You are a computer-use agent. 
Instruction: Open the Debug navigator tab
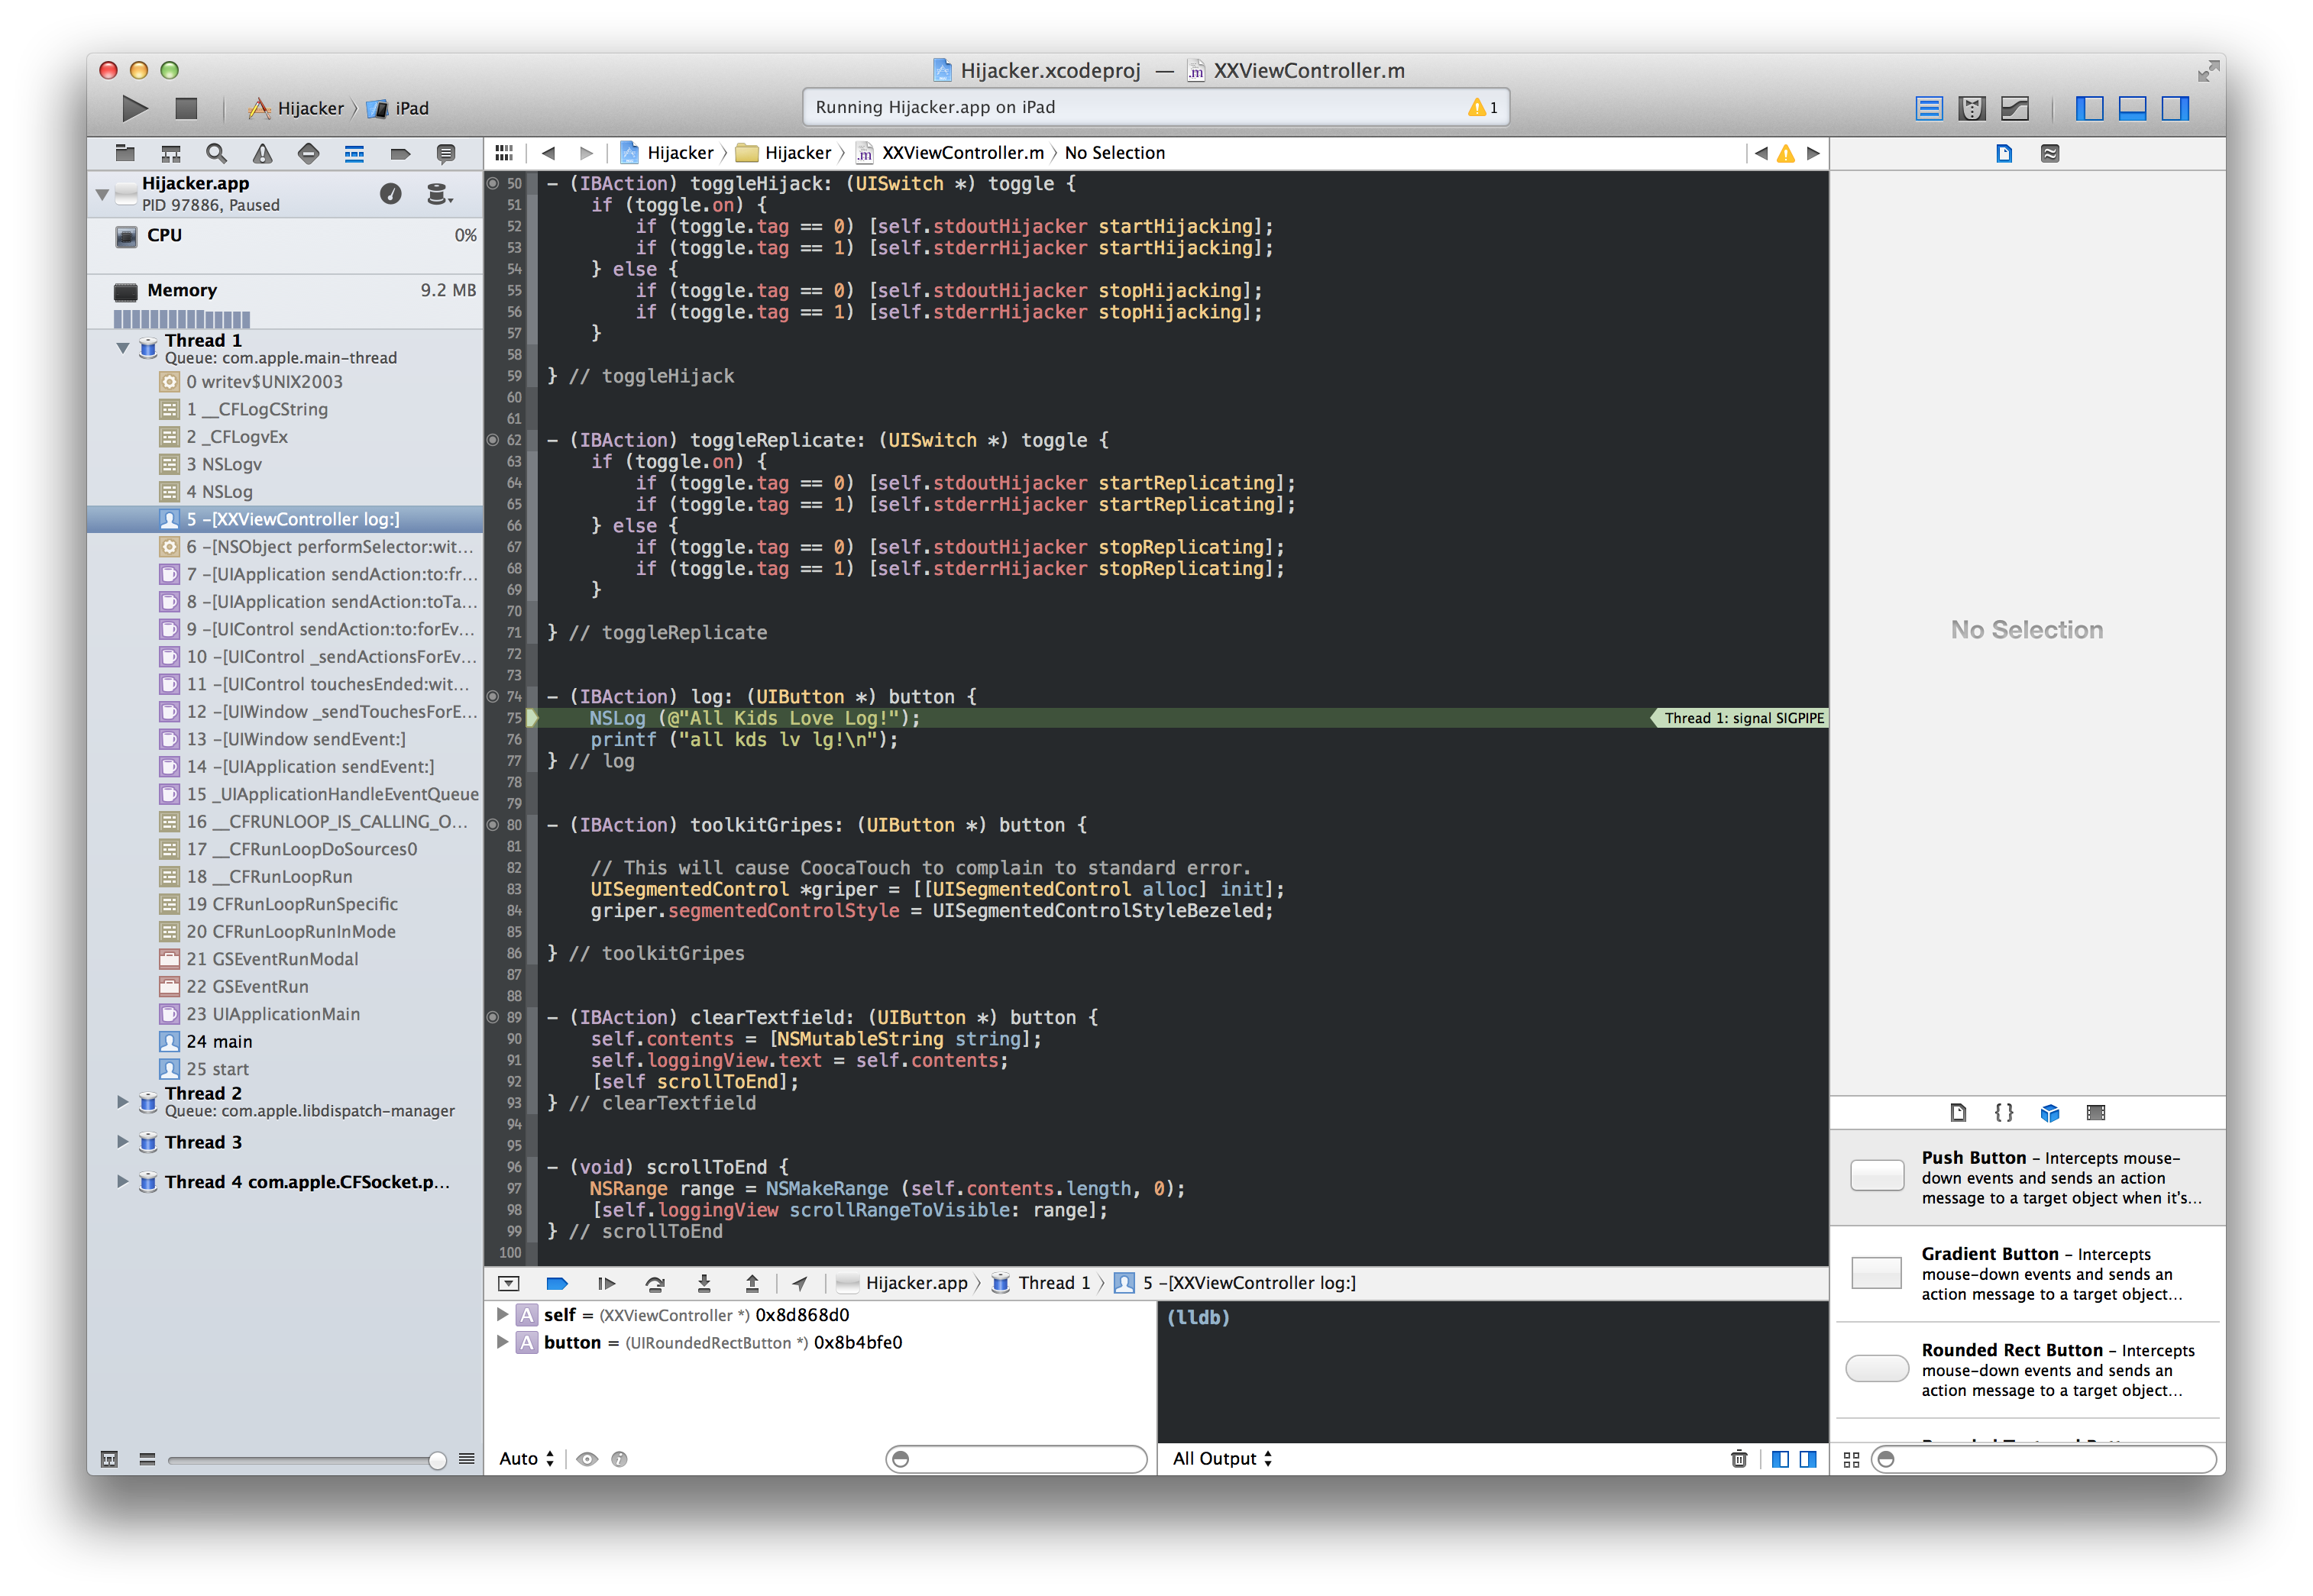[x=354, y=153]
